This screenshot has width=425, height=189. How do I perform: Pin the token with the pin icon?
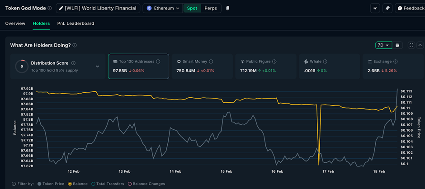pyautogui.click(x=387, y=8)
